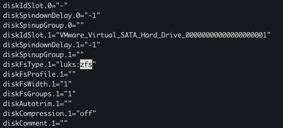The height and width of the screenshot is (128, 283).
Task: Click the diskSpinupGroup.1 line
Action: 43,54
